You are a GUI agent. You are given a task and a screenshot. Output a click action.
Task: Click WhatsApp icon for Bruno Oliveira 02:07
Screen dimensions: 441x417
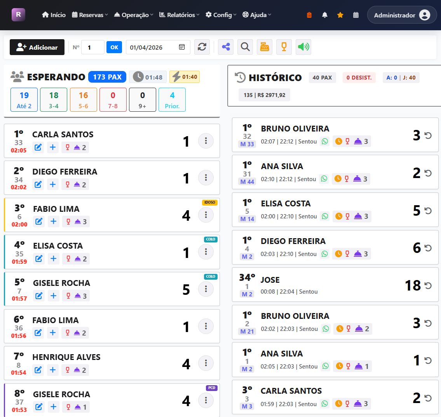[325, 142]
